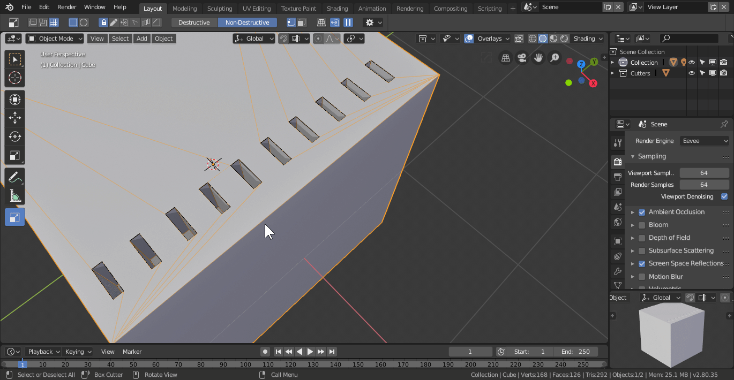This screenshot has height=380, width=734.
Task: Click the Destructive mode button
Action: pyautogui.click(x=194, y=22)
